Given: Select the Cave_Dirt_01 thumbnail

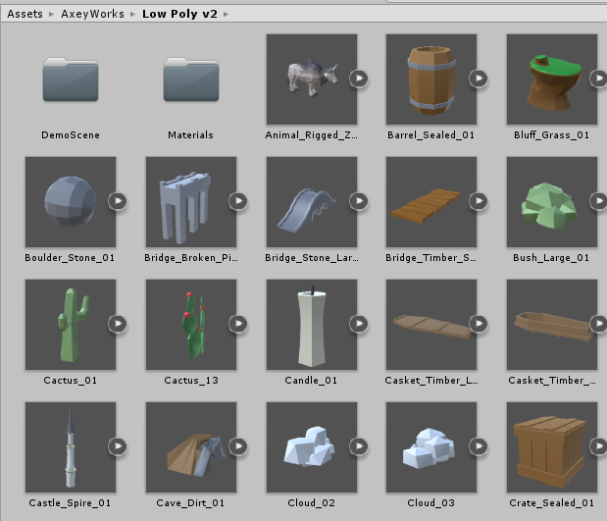Looking at the screenshot, I should click(191, 447).
